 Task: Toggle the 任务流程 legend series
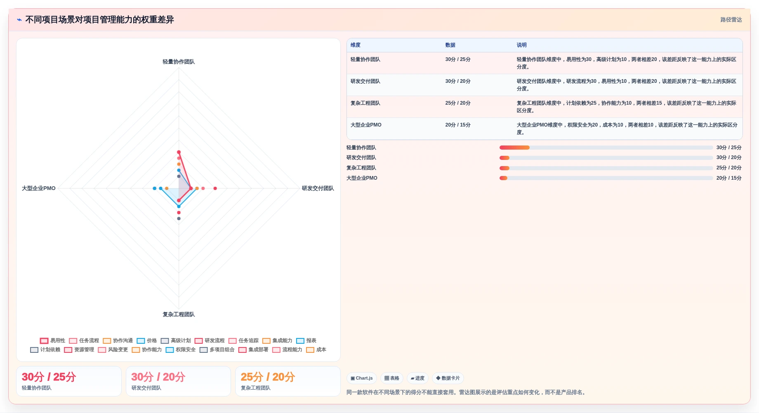coord(84,340)
